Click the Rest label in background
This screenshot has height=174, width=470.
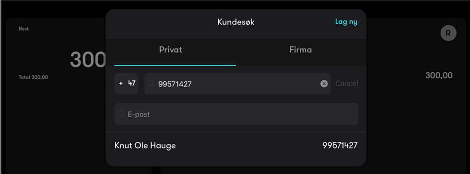23,29
